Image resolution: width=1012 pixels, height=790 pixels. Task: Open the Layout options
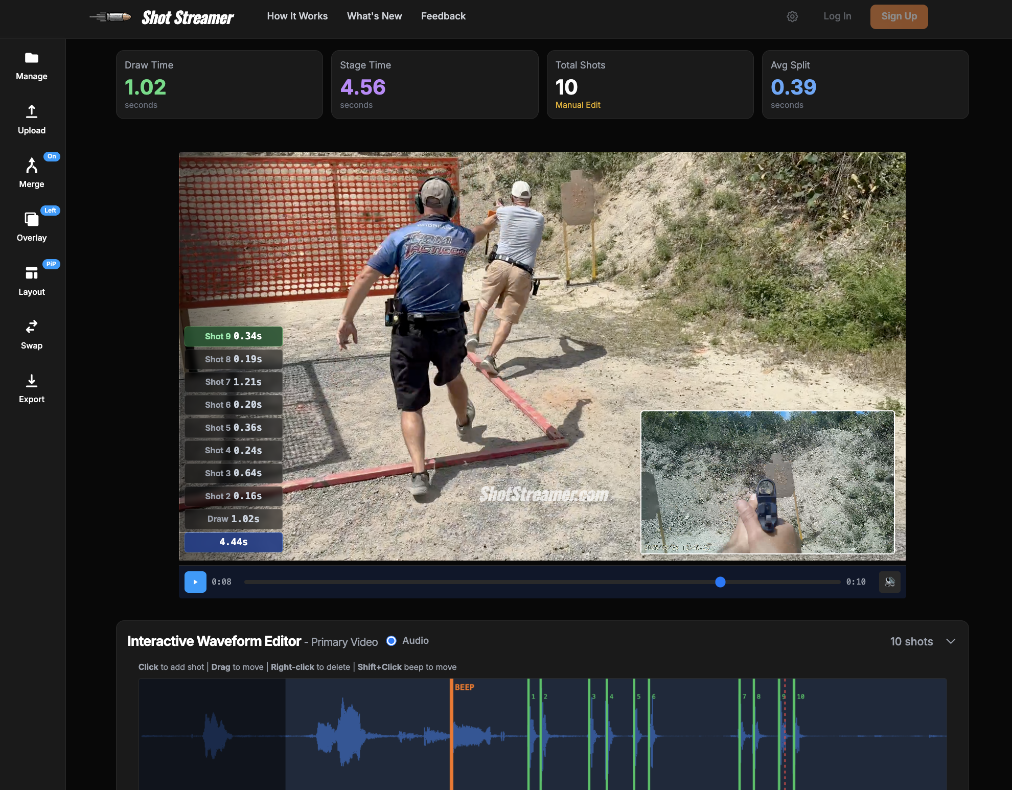click(32, 280)
